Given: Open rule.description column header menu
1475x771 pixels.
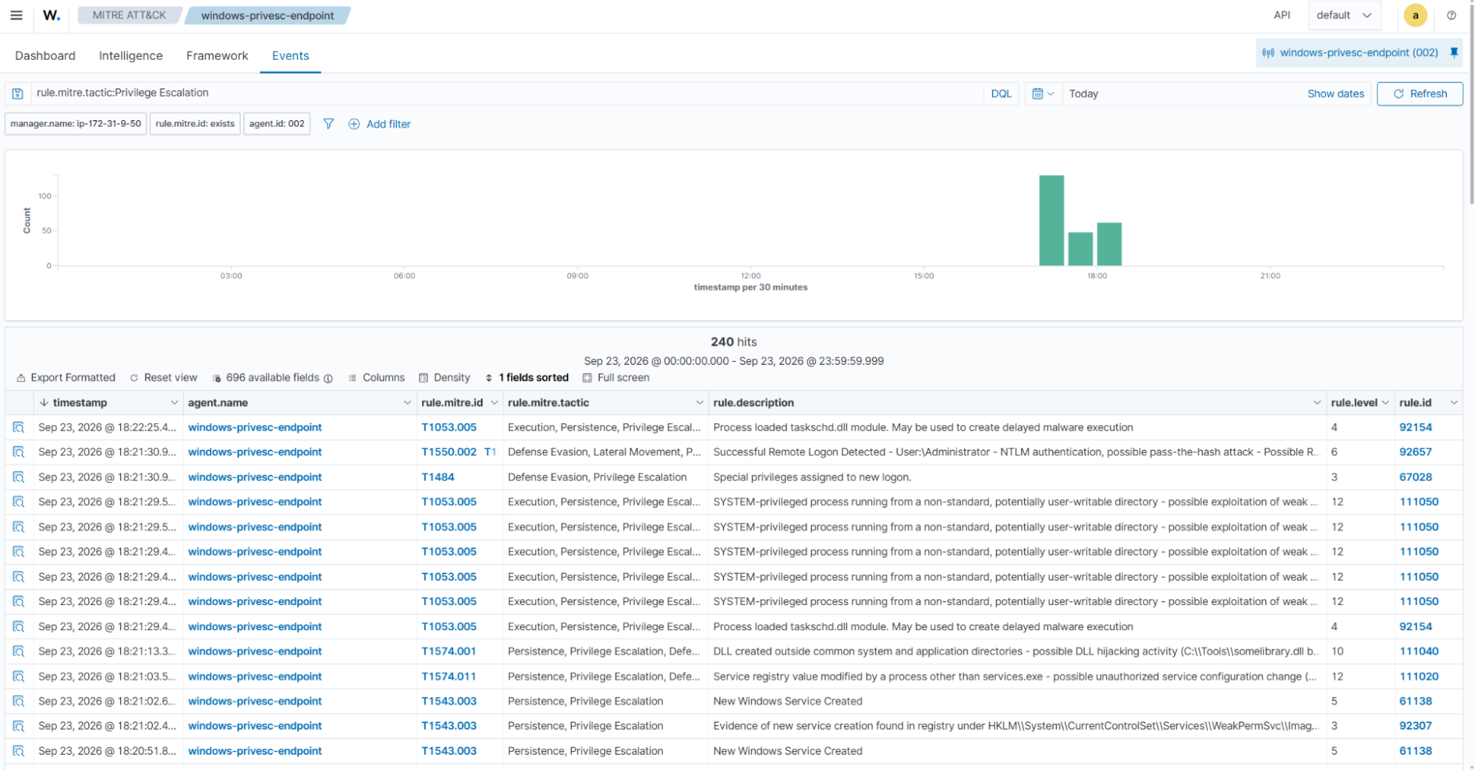Looking at the screenshot, I should click(x=1317, y=402).
